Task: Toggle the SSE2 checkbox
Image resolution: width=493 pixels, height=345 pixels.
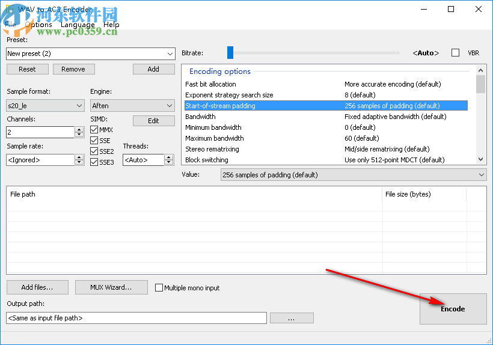Action: (x=94, y=151)
